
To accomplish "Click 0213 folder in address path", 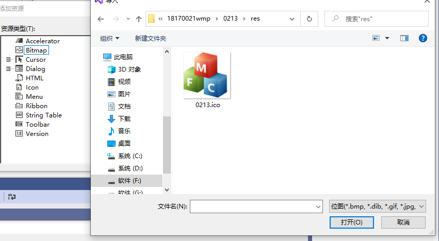I will [x=231, y=19].
